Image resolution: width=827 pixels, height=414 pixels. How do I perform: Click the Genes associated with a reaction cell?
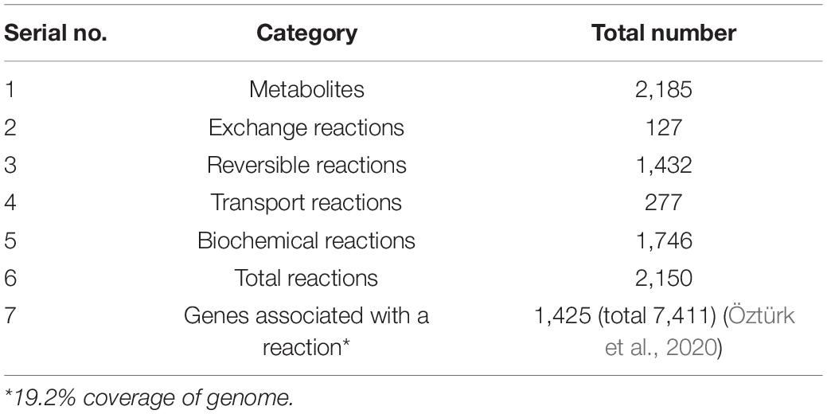(306, 332)
